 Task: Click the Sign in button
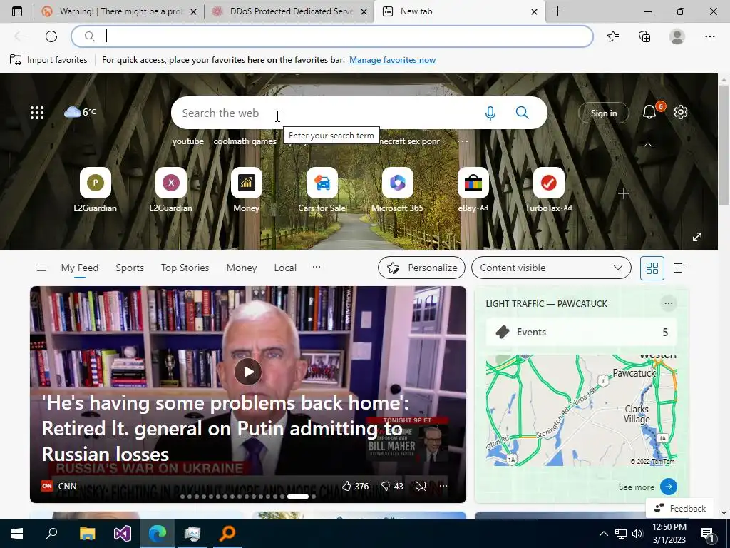click(x=603, y=113)
